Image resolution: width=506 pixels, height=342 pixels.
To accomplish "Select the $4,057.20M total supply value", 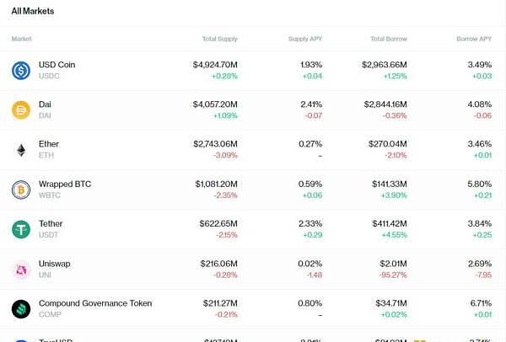I will click(215, 104).
